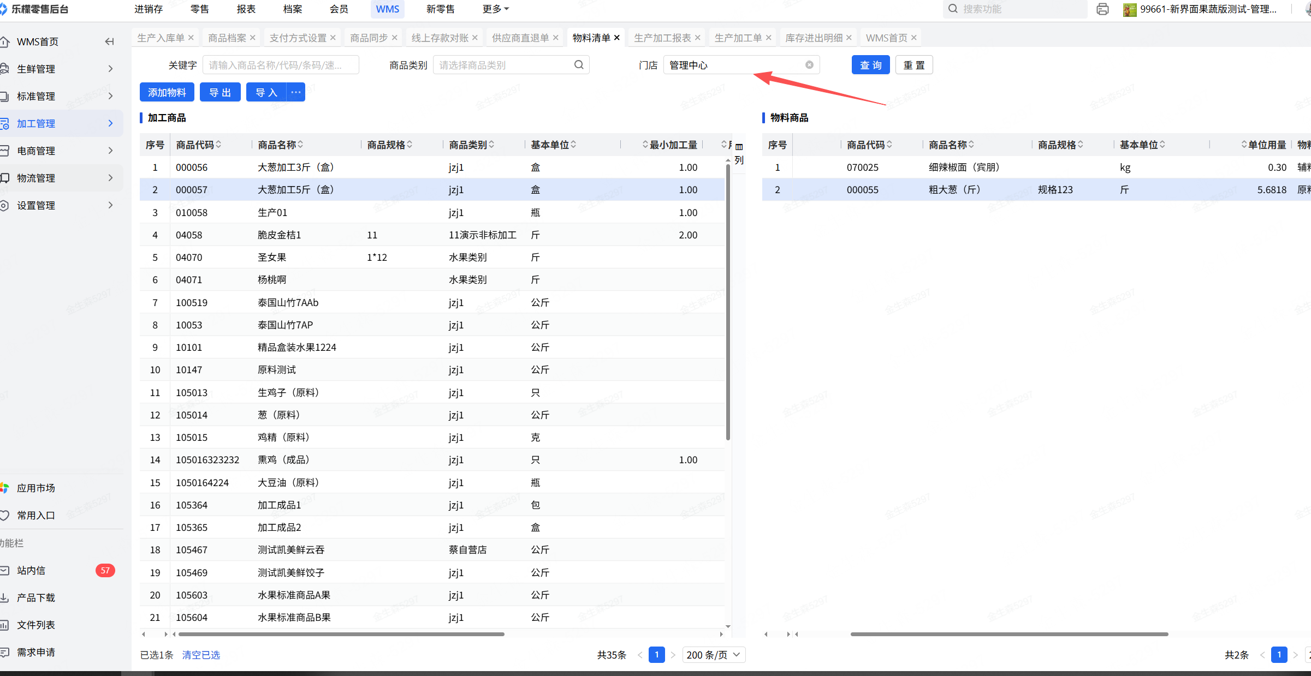Switch to the 生产加工单 tab

(738, 38)
